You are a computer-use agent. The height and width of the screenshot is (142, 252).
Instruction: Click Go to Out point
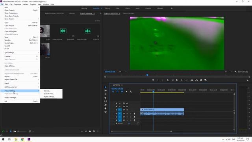[186, 80]
